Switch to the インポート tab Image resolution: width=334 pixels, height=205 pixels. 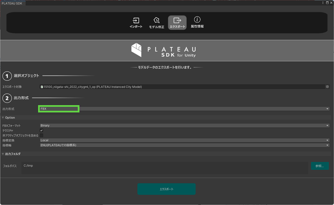[136, 23]
